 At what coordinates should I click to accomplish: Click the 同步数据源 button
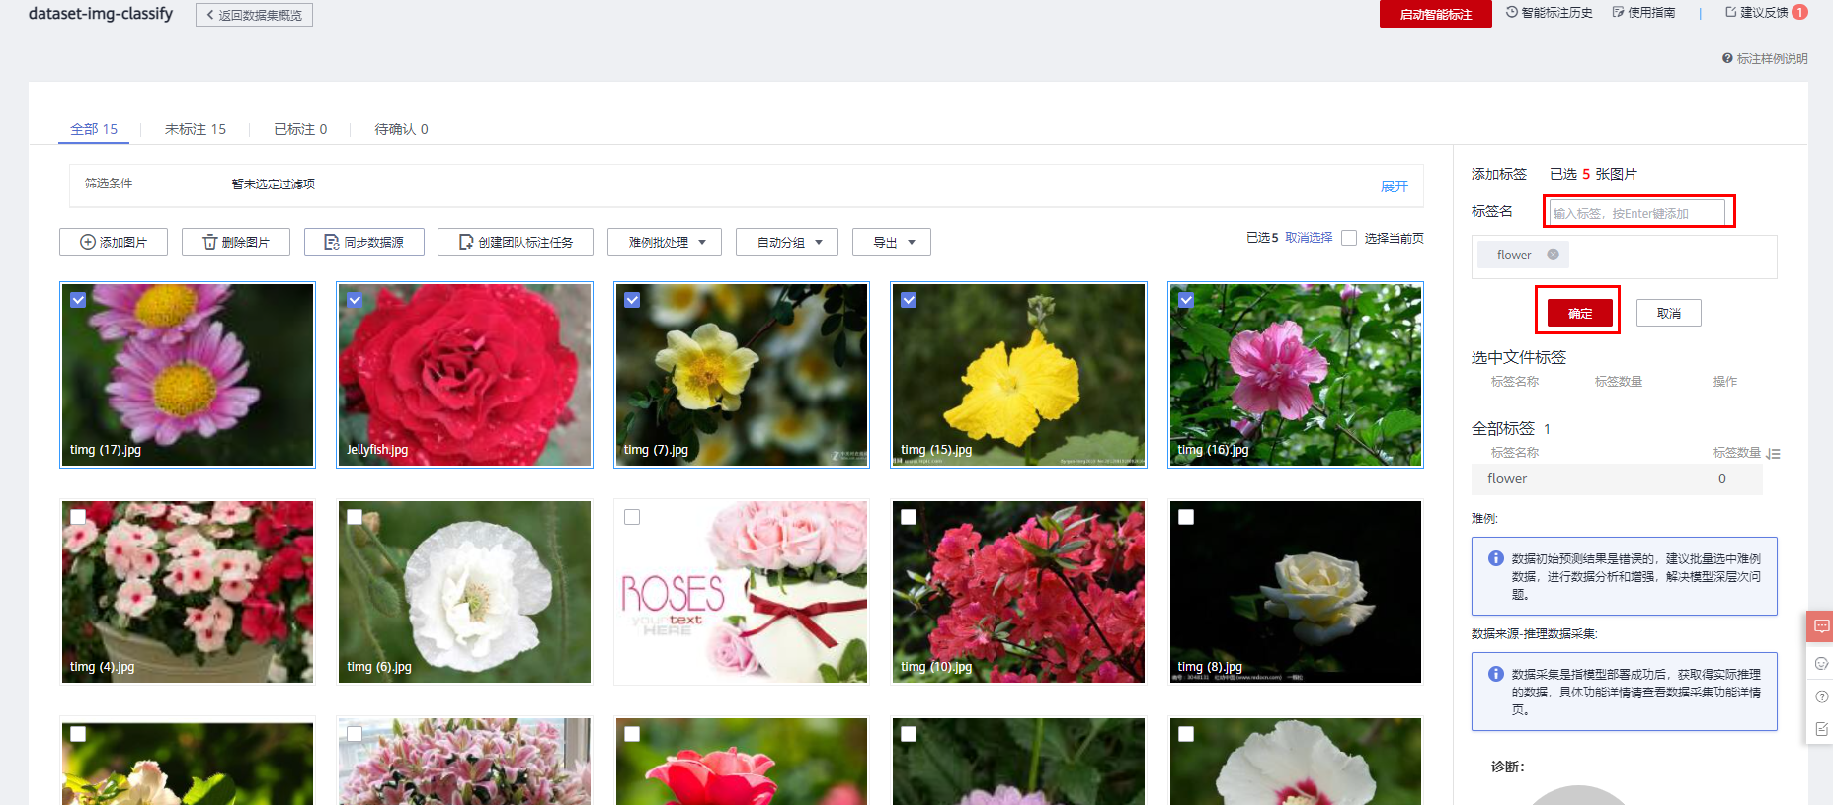364,242
